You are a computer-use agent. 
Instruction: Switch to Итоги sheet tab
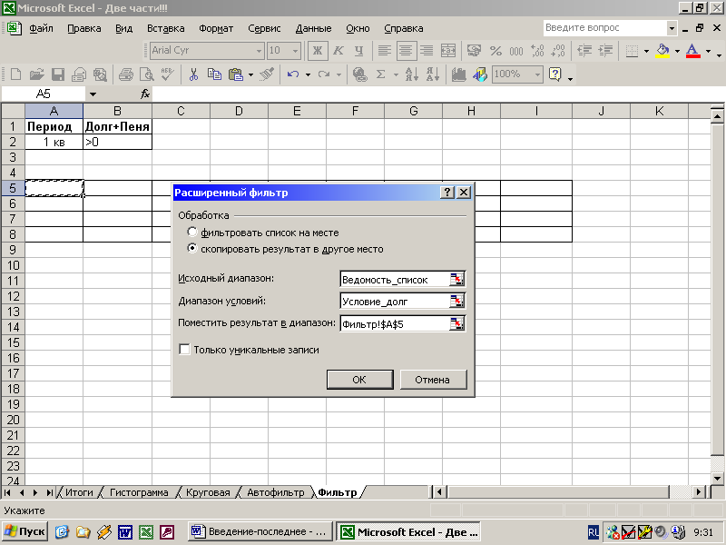(x=79, y=492)
